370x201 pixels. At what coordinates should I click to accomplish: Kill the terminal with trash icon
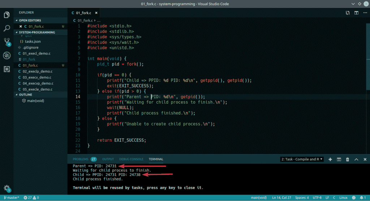pos(348,159)
